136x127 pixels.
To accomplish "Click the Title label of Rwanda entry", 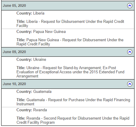I will 21,118.
